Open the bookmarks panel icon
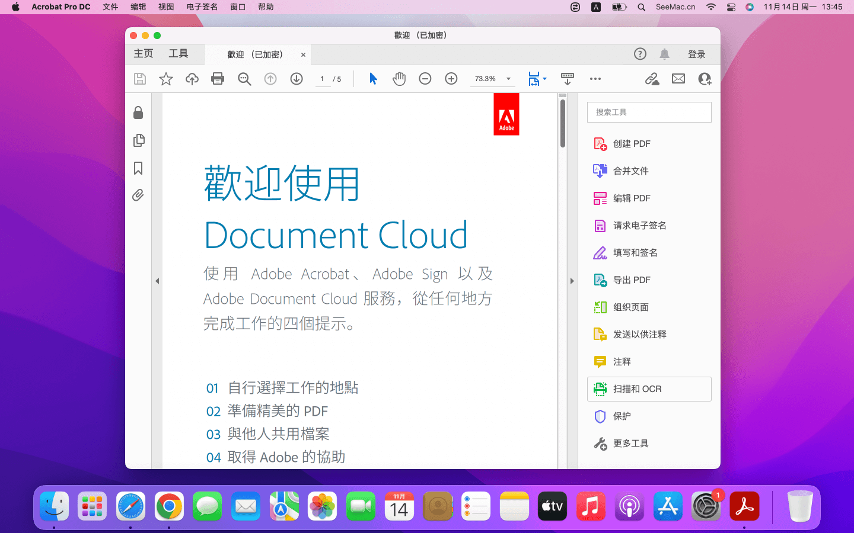This screenshot has width=854, height=533. pyautogui.click(x=138, y=168)
